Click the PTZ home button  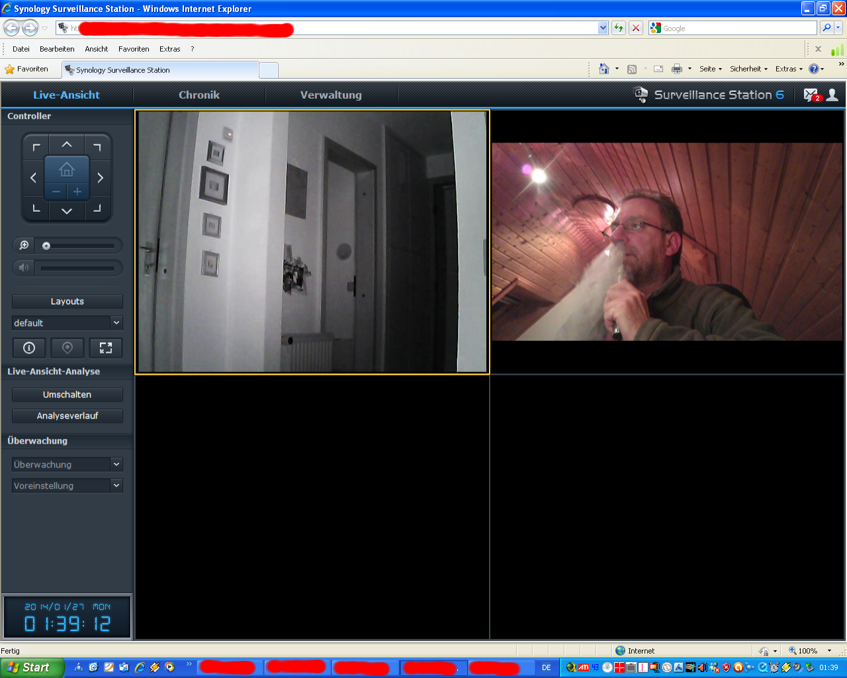[x=67, y=169]
